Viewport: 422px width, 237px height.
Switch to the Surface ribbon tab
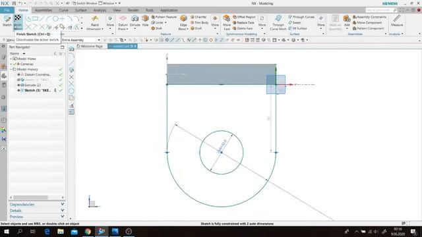[80, 11]
